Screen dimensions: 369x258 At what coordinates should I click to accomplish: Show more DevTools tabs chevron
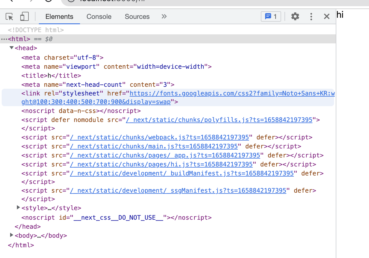click(164, 16)
